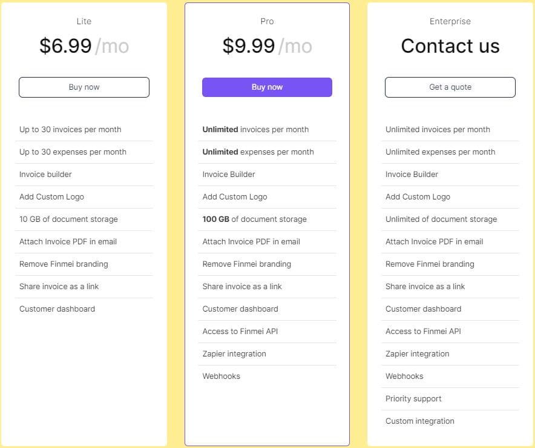
Task: Click the $9.99 /mo price
Action: [267, 46]
